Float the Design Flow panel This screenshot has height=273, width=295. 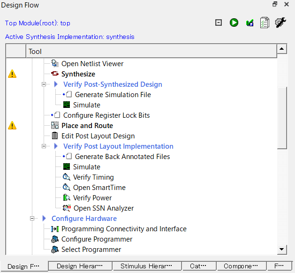(x=275, y=5)
